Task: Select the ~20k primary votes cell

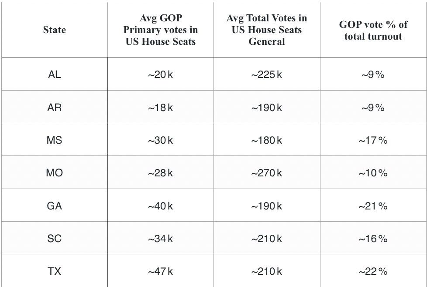Action: pyautogui.click(x=161, y=74)
